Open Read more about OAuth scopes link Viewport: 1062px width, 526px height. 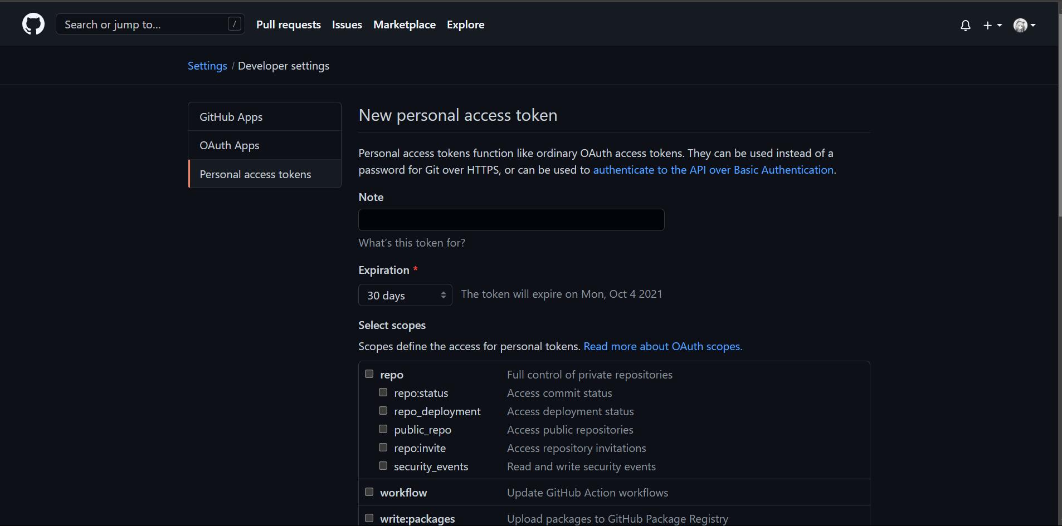[663, 346]
